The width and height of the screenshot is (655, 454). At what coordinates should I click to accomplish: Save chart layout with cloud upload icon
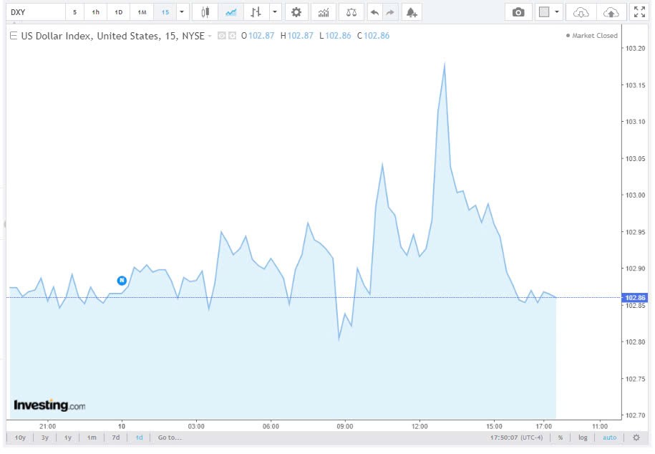(611, 11)
